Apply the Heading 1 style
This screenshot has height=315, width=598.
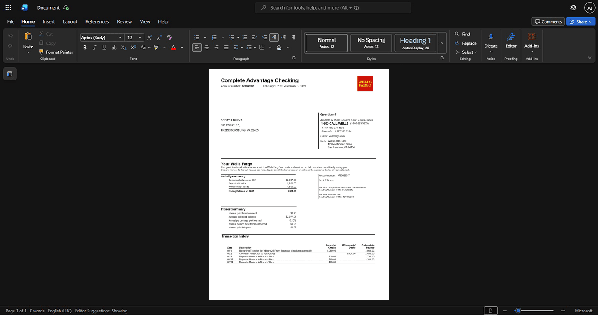(x=415, y=43)
